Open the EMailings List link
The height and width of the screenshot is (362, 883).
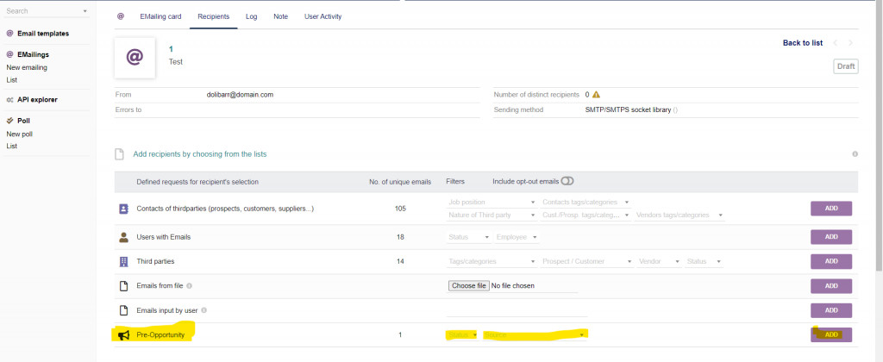click(12, 80)
